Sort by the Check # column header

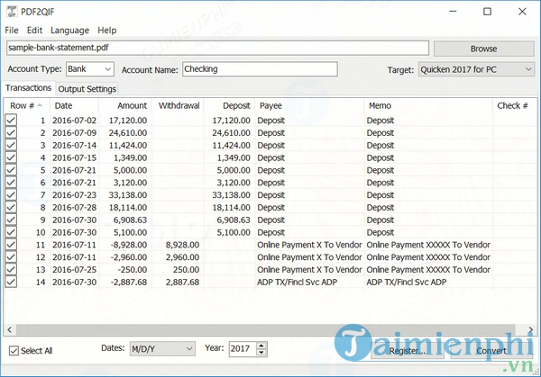(514, 105)
